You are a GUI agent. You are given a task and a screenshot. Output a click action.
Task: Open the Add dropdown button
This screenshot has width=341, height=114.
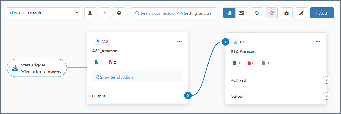pos(322,13)
